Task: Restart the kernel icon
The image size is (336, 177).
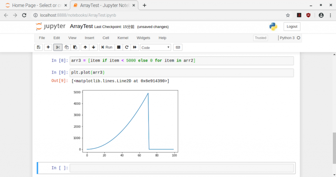Action: coord(126,47)
